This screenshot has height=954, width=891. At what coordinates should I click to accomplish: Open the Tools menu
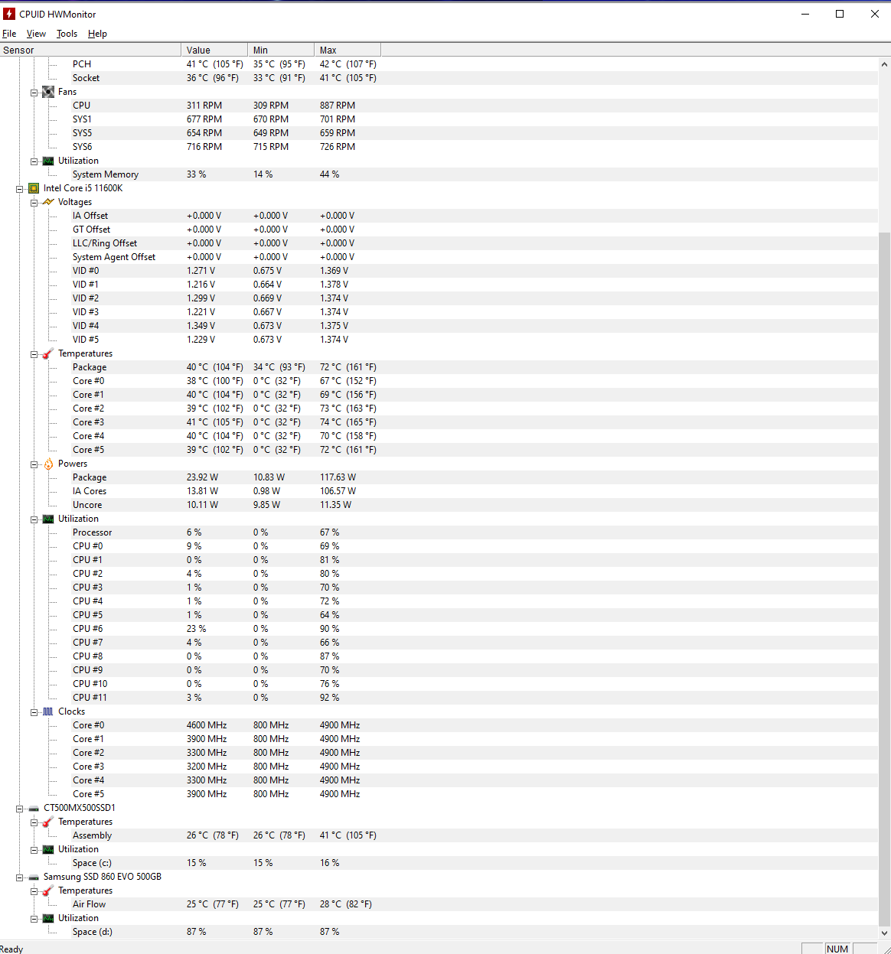pyautogui.click(x=67, y=34)
